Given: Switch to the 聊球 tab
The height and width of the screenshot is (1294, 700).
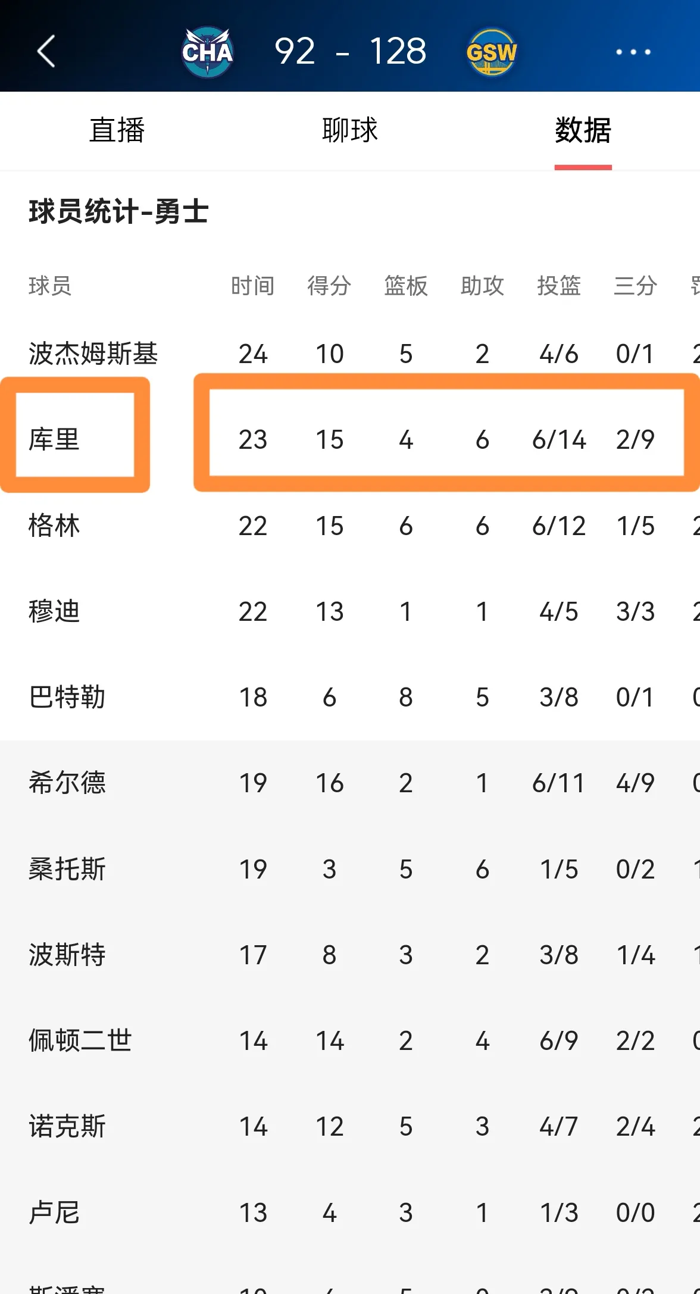Looking at the screenshot, I should 348,131.
